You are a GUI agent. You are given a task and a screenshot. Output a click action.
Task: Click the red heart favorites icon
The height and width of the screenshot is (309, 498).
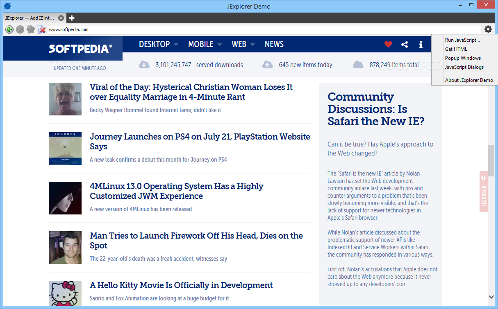click(x=388, y=45)
